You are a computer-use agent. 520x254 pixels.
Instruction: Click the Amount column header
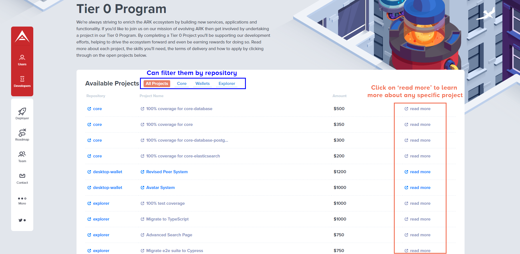pos(339,96)
